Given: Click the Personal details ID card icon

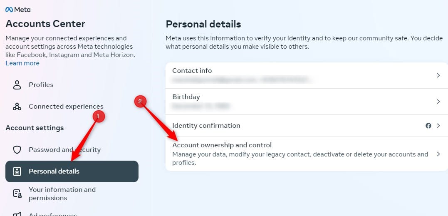Looking at the screenshot, I should (17, 171).
